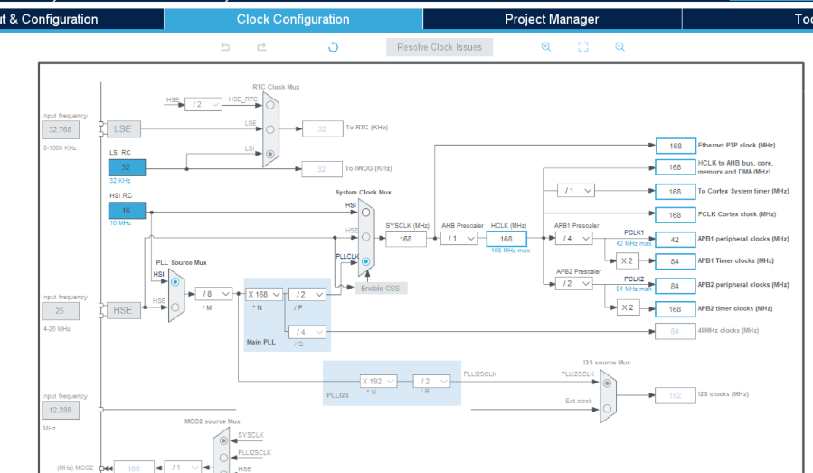
Task: Open main PLL X 168 multiplier dropdown
Action: tap(264, 295)
